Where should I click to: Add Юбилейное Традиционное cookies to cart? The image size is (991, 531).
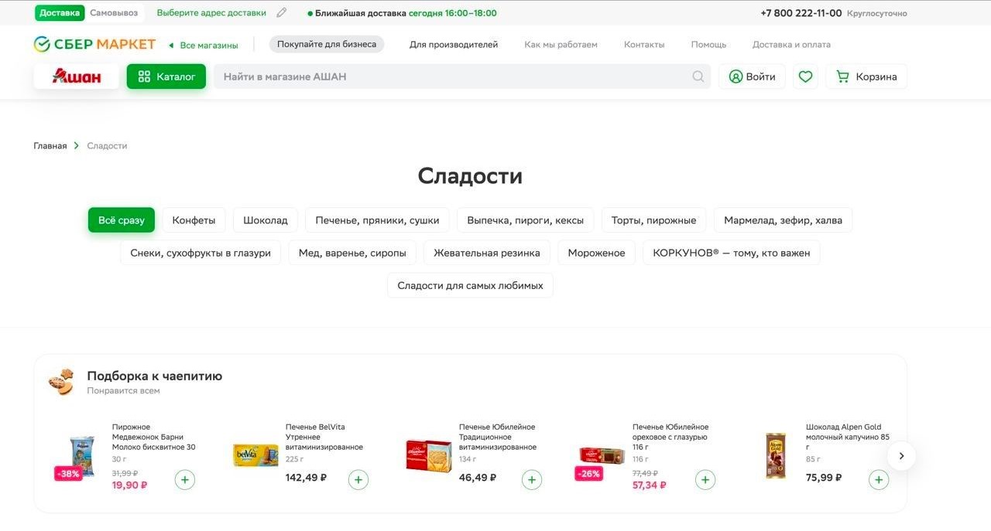[x=532, y=480]
